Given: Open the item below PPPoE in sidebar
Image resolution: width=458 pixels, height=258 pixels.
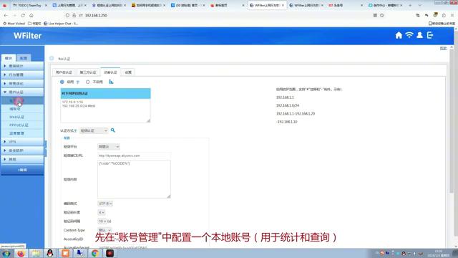Looking at the screenshot, I should pos(16,133).
